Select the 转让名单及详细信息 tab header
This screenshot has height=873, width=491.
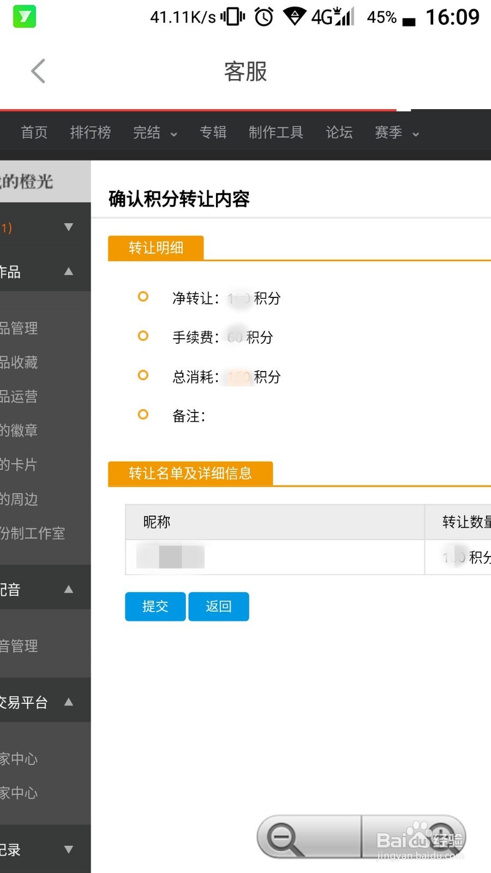pos(190,473)
